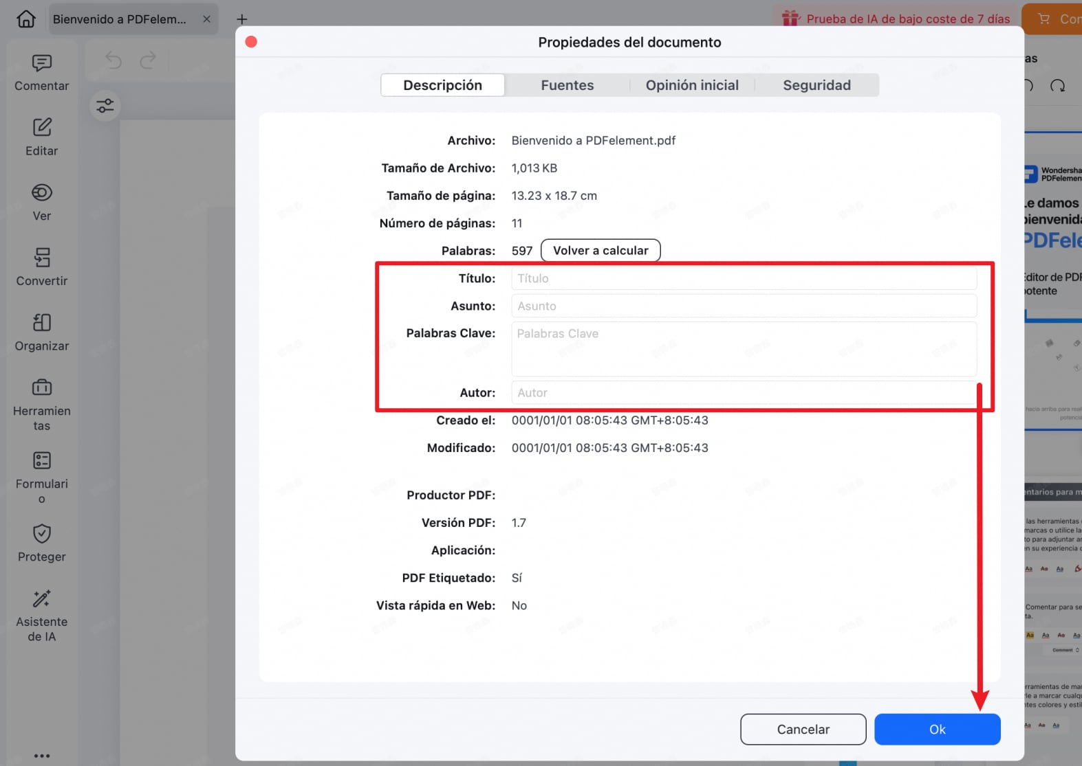Click the Wondershare PDFelement logo in background
The width and height of the screenshot is (1082, 766).
tap(1053, 174)
